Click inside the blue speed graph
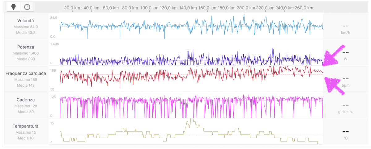 [x=185, y=27]
